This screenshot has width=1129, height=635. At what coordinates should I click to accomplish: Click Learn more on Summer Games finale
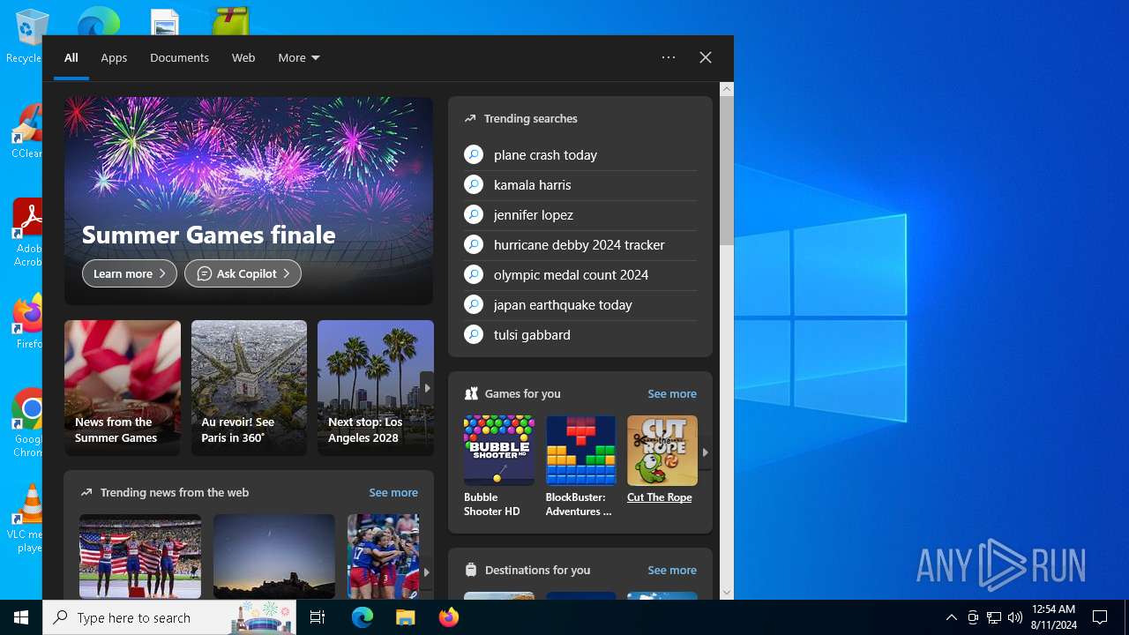point(130,273)
